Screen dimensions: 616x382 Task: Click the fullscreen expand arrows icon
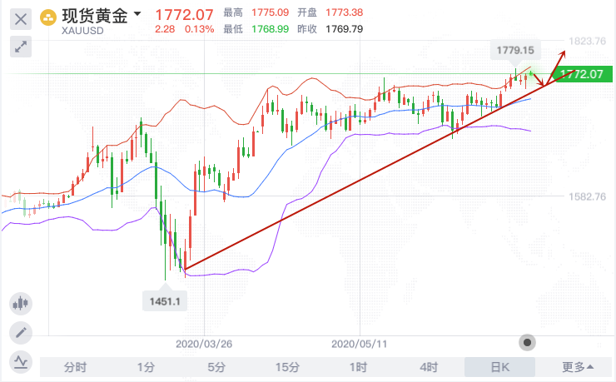pos(21,47)
